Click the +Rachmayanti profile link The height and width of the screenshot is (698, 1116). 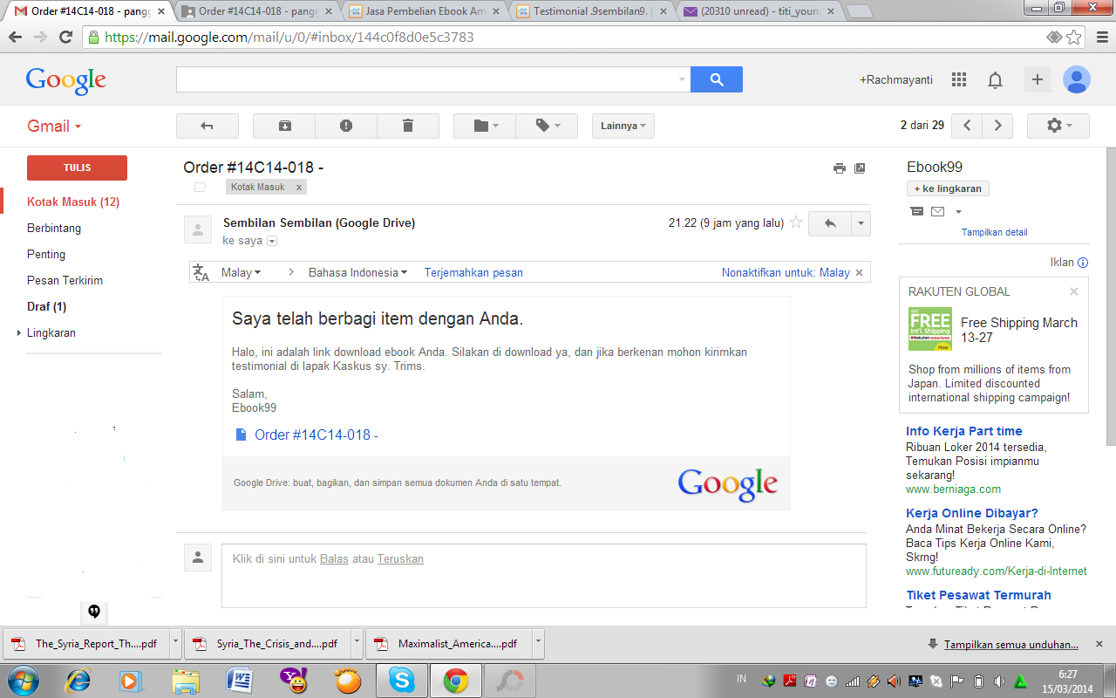(896, 79)
